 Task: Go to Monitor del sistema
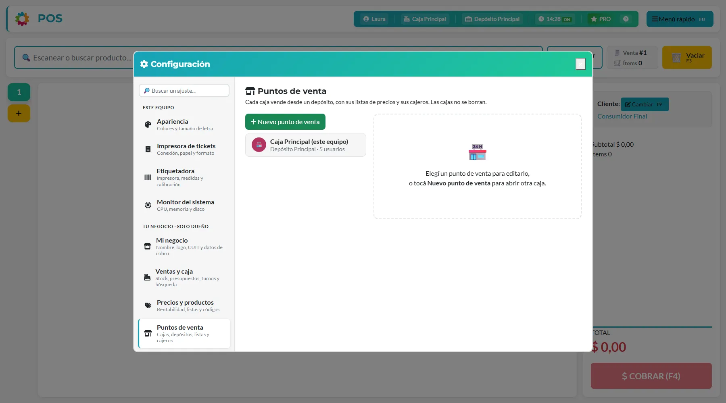coord(184,206)
